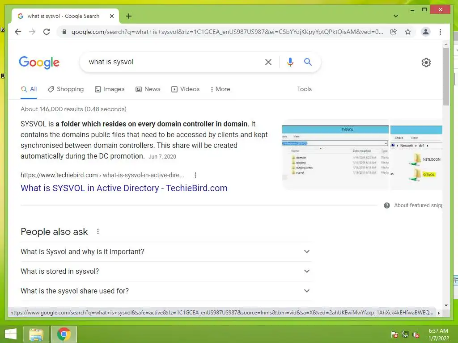Open Action Center flag in tray
Viewport: 458px width, 343px height.
pos(394,335)
